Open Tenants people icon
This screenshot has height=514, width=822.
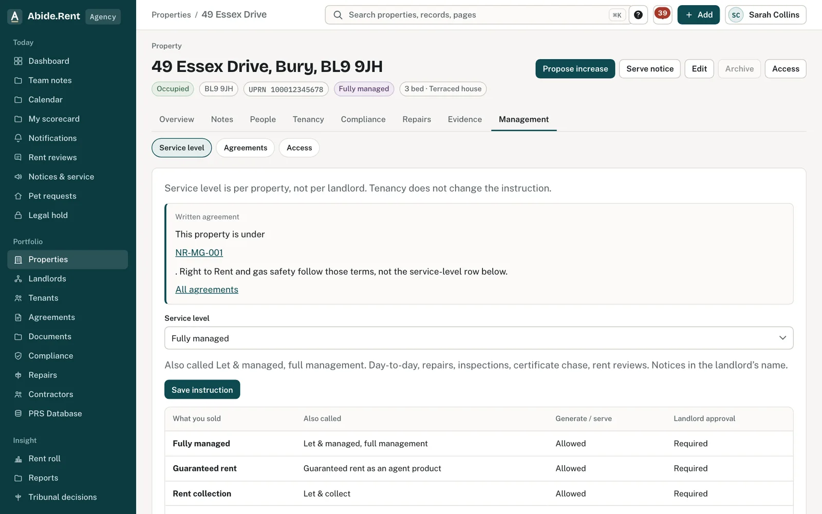pos(18,298)
